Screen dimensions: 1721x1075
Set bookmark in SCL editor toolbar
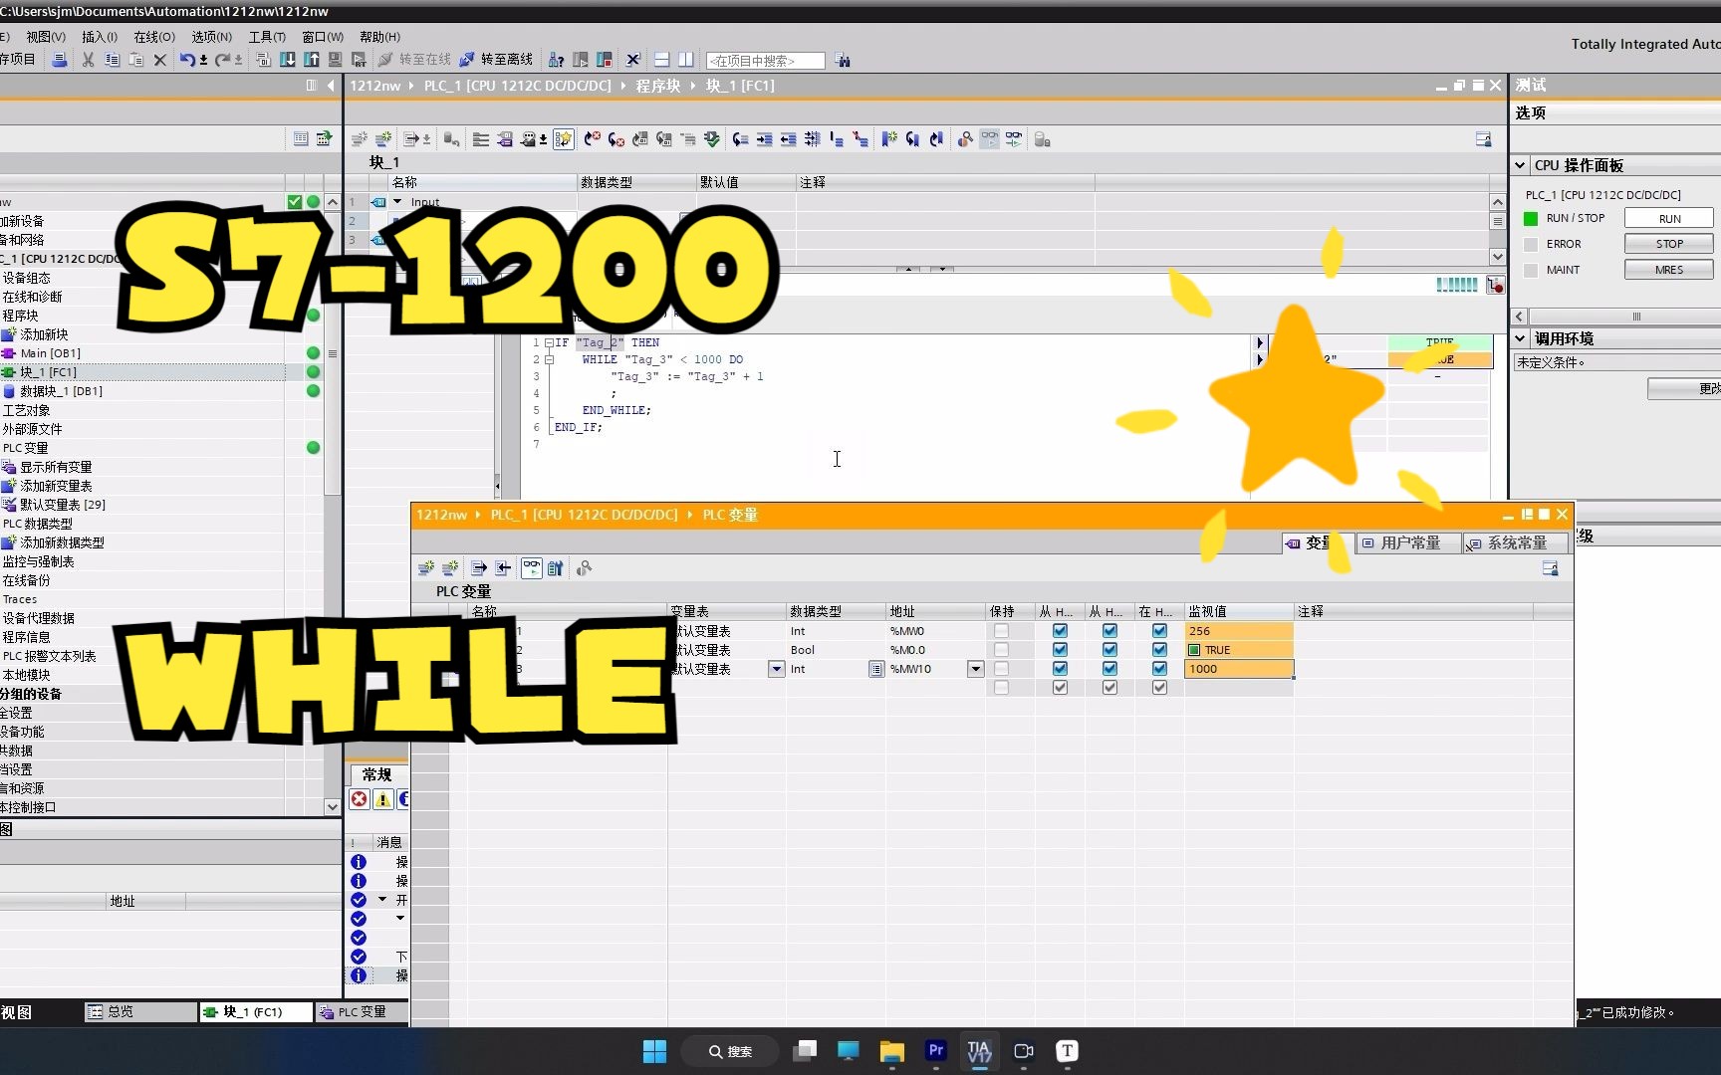pos(888,139)
